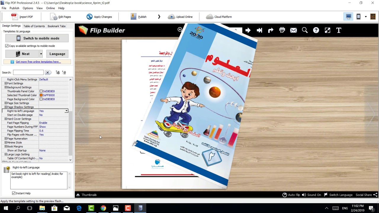Open the File menu
The height and width of the screenshot is (213, 379).
(4, 8)
